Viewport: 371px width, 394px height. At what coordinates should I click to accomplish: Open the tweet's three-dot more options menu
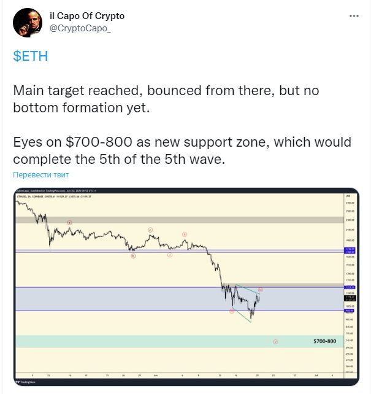354,16
